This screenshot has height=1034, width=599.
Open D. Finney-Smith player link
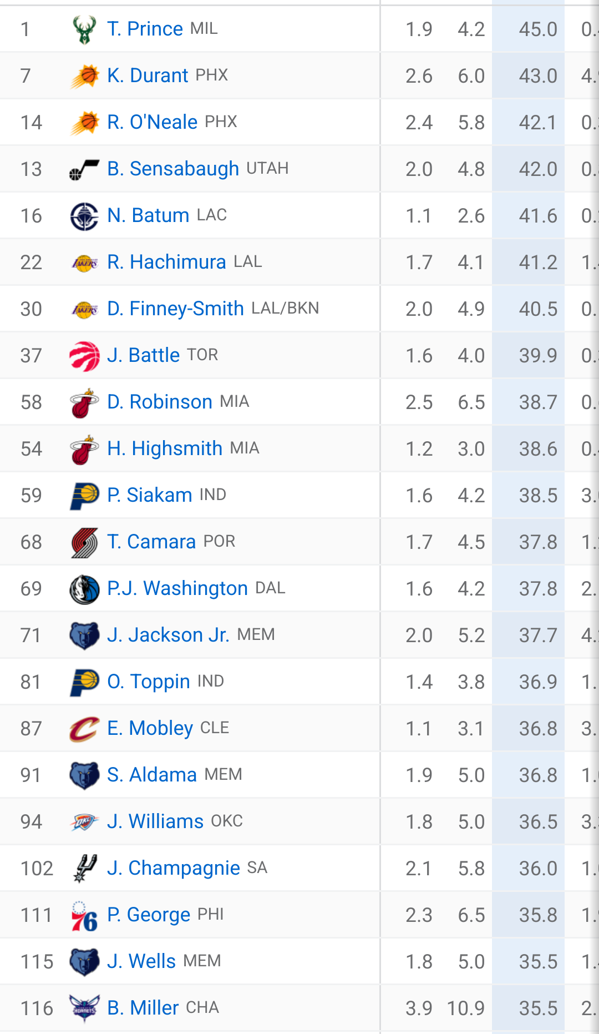[175, 309]
